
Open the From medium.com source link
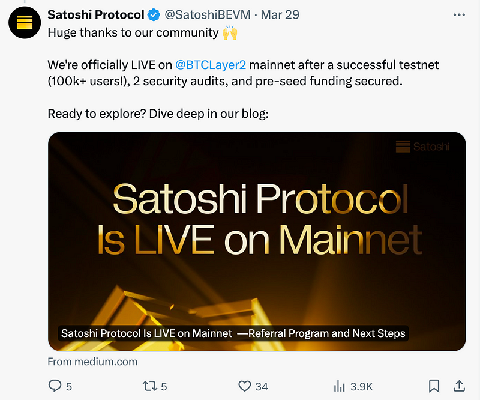pos(92,362)
